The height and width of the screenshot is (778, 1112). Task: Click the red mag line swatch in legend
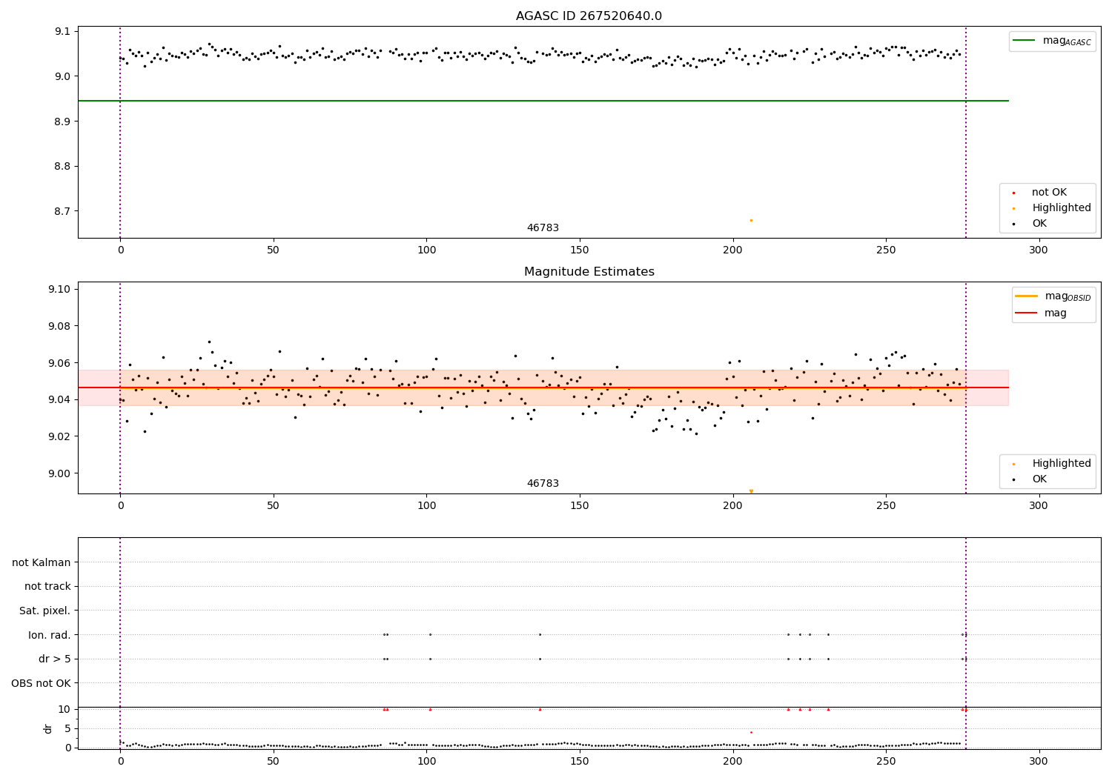coord(1026,313)
